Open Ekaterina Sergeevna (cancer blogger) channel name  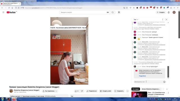[27, 90]
